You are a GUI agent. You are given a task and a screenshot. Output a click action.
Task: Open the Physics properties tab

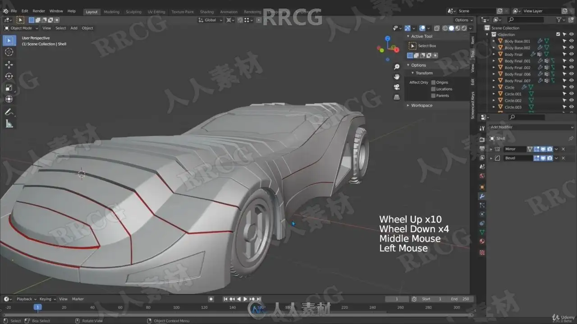[x=482, y=214]
